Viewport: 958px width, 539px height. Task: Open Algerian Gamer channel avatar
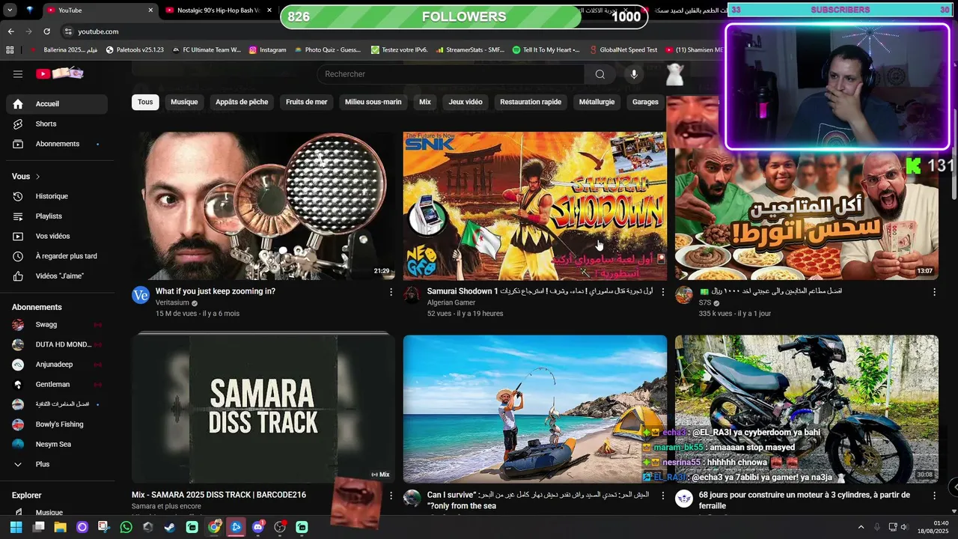[412, 295]
